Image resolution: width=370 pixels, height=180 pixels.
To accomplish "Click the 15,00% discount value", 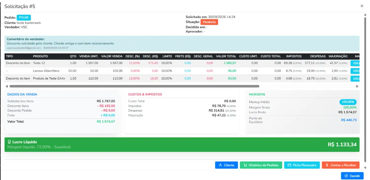I will (x=134, y=78).
